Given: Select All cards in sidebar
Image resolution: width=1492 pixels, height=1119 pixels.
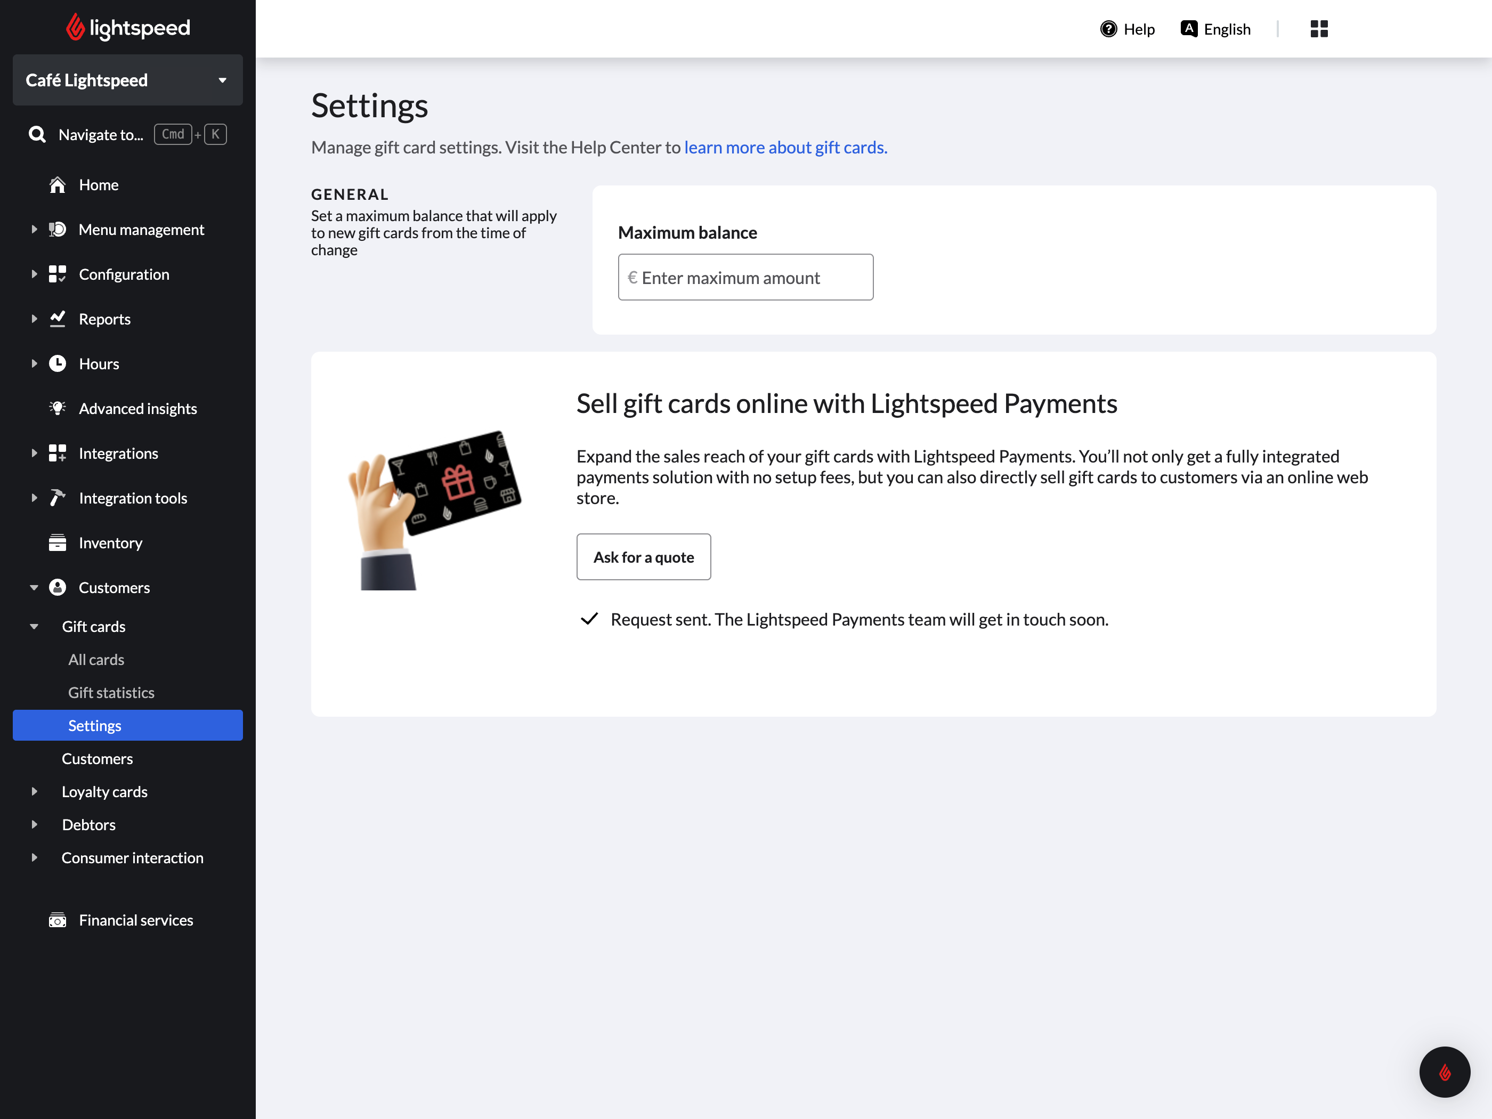Looking at the screenshot, I should pos(96,660).
